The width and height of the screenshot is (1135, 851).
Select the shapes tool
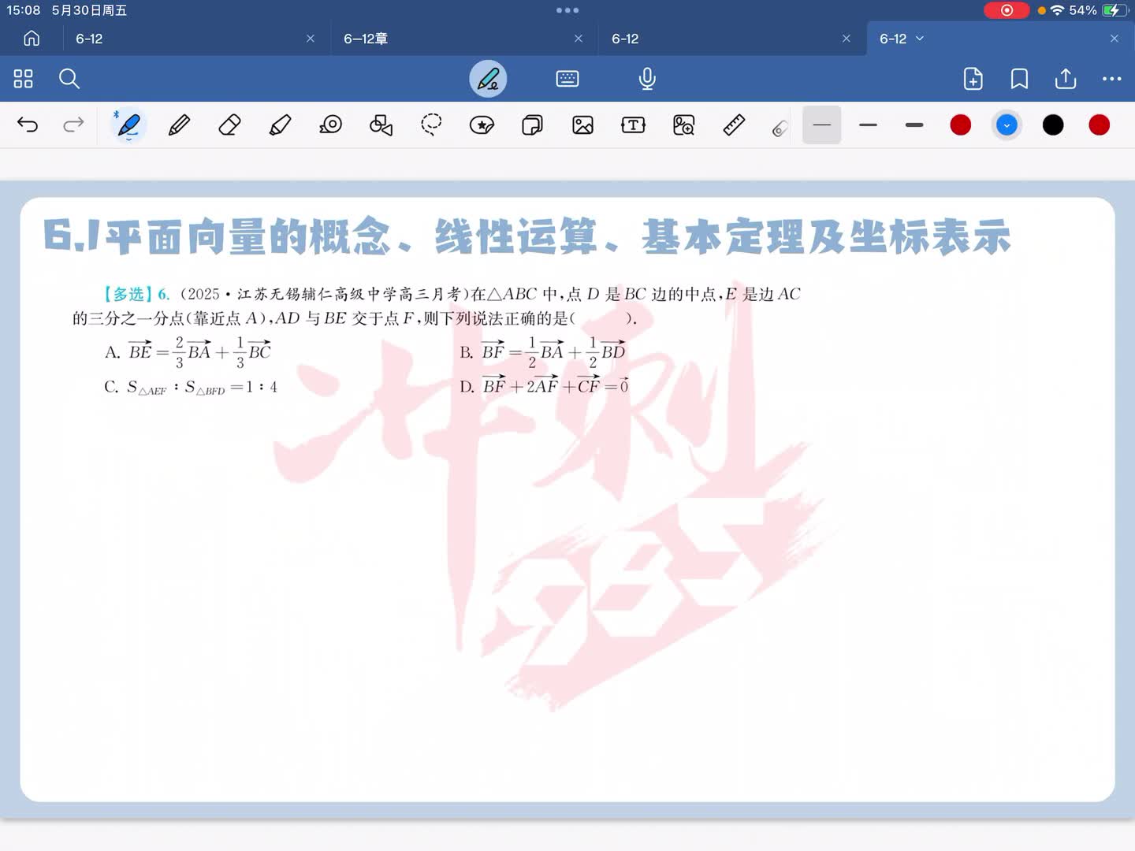[x=381, y=125]
